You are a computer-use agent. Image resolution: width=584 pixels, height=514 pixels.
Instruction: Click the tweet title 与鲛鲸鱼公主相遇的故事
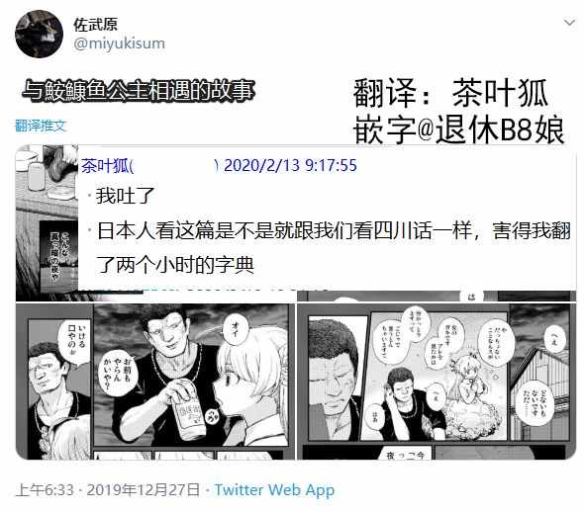[139, 91]
